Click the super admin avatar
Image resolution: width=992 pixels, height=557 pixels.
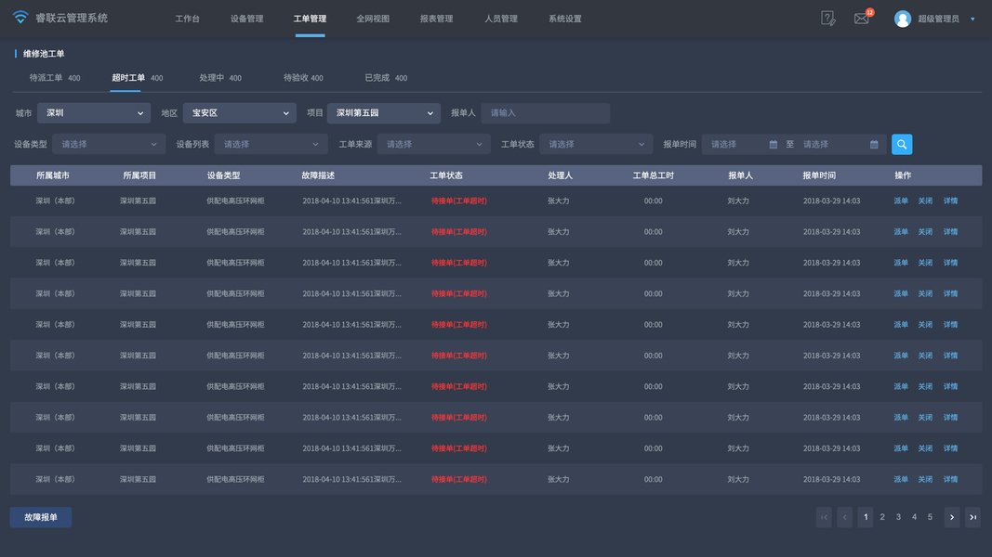click(x=903, y=19)
